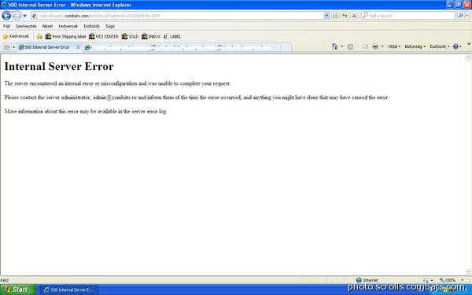Click the vertical scrollbar up arrow

tap(468, 58)
